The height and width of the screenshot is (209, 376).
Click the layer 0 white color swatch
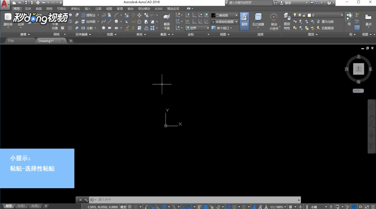click(x=309, y=15)
